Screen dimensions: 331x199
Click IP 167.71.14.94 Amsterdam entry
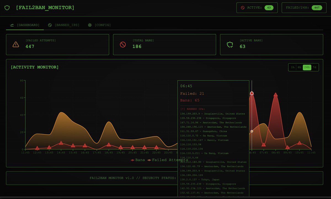(211, 122)
